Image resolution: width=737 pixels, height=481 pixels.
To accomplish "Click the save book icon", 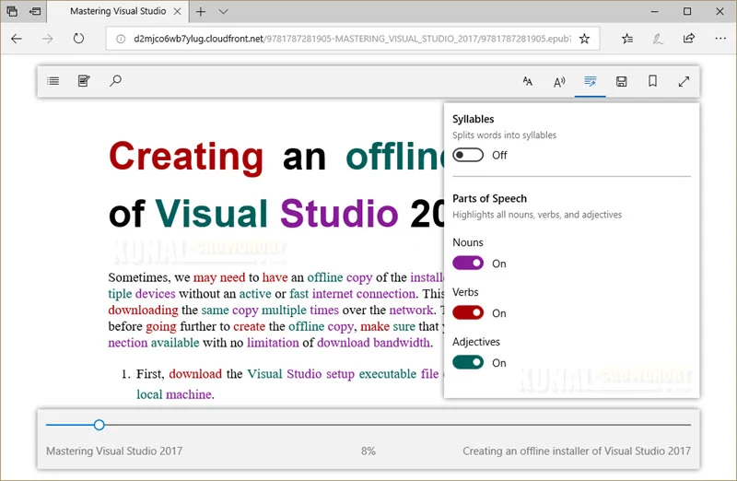I will 621,81.
